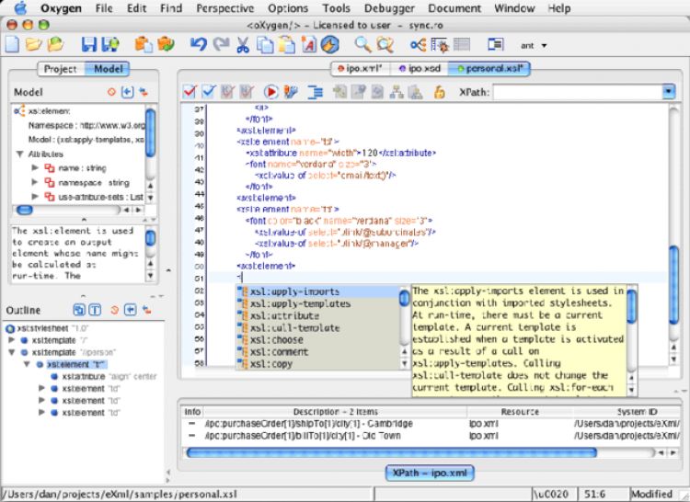Click the Undo arrow icon

coord(198,44)
